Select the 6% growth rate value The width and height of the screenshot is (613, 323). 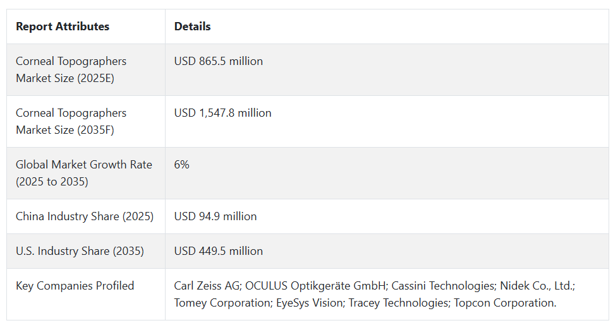coord(182,165)
